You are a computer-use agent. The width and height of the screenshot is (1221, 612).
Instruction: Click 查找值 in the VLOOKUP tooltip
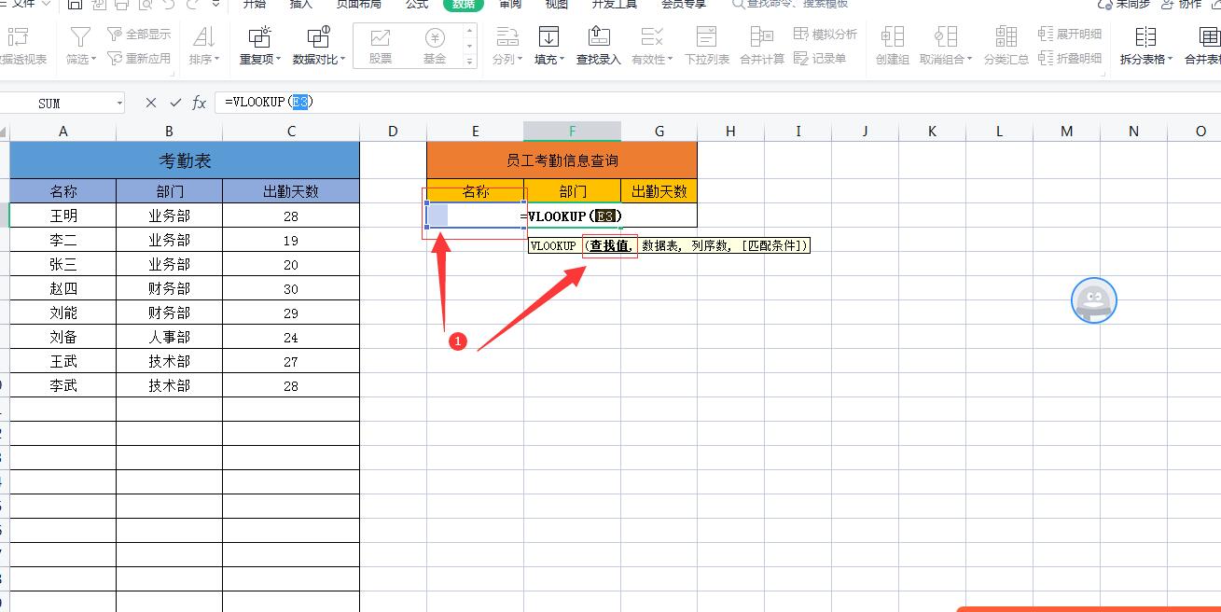click(x=610, y=246)
